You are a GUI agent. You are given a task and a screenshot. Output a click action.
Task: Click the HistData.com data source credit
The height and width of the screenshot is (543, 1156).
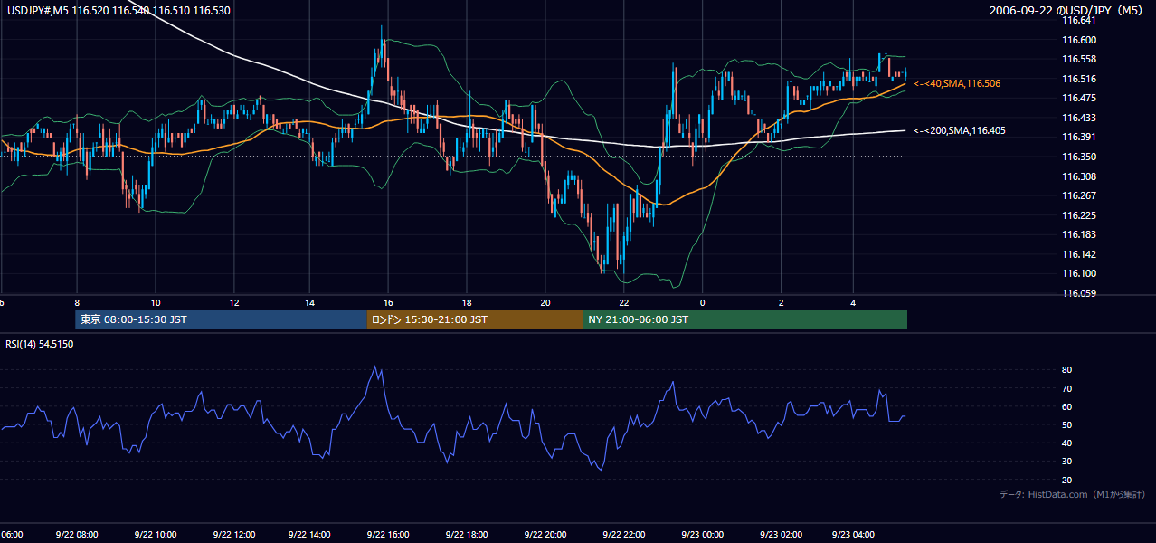tap(1073, 494)
